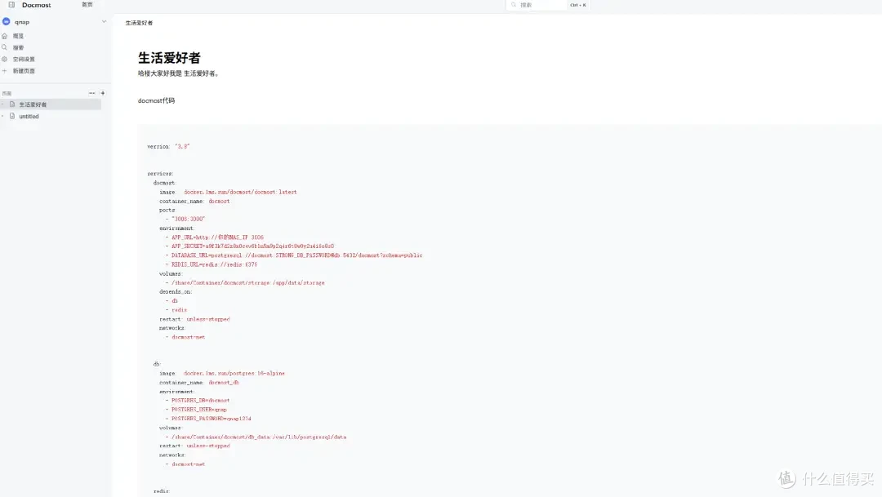Screen dimensions: 882x497
Task: Click the qnap space avatar icon
Action: (7, 22)
